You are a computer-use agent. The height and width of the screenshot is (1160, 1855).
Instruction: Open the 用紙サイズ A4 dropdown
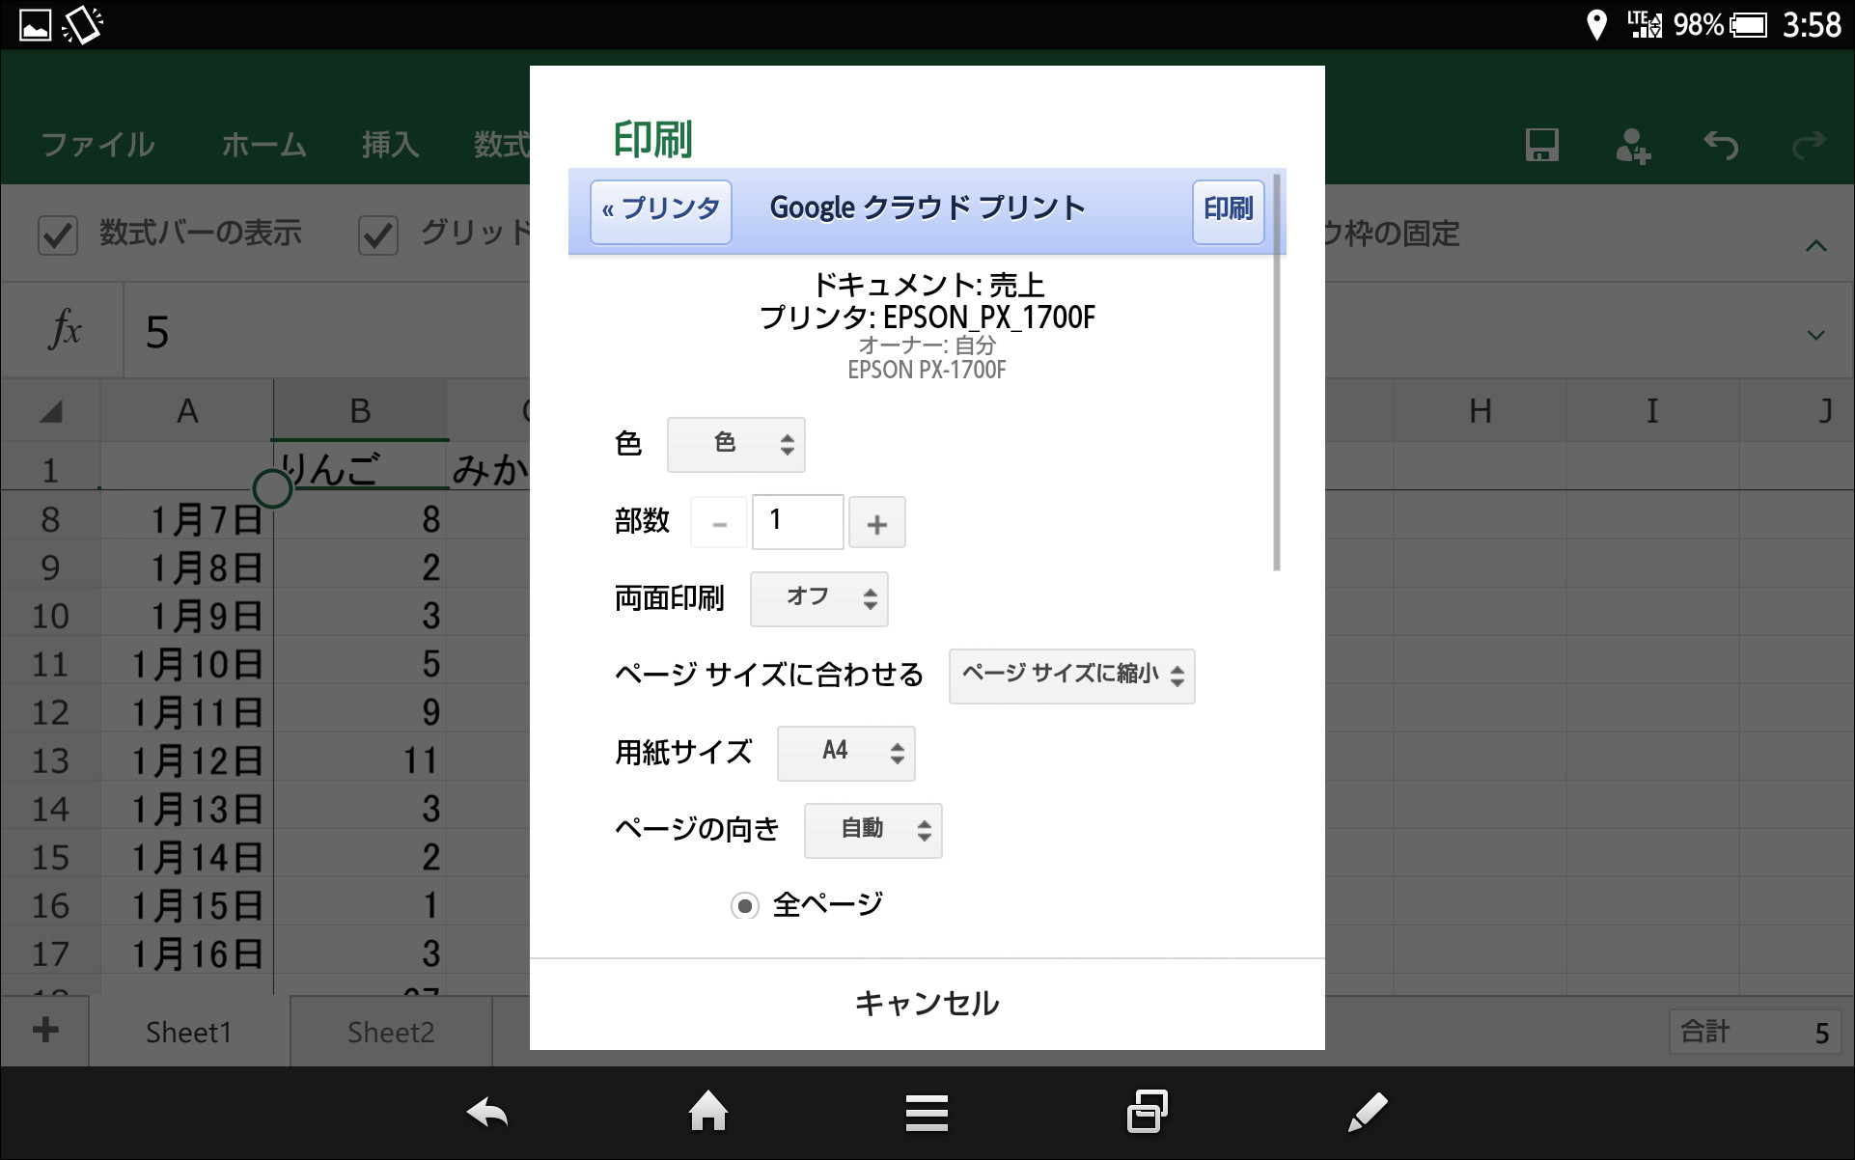click(845, 753)
